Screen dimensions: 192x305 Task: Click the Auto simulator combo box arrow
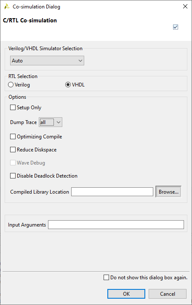click(80, 61)
